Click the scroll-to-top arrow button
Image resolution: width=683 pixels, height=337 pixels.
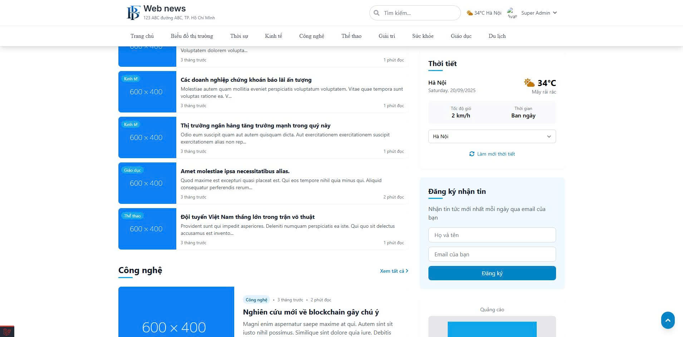click(x=668, y=320)
